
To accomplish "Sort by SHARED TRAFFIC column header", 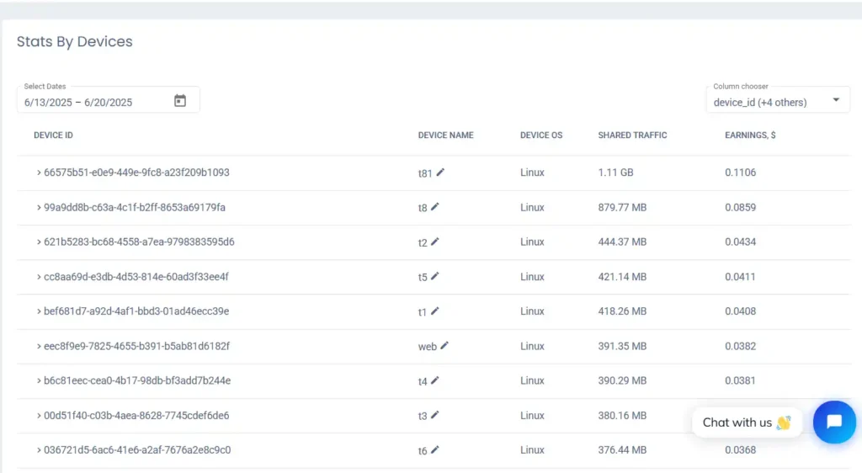I will click(632, 136).
